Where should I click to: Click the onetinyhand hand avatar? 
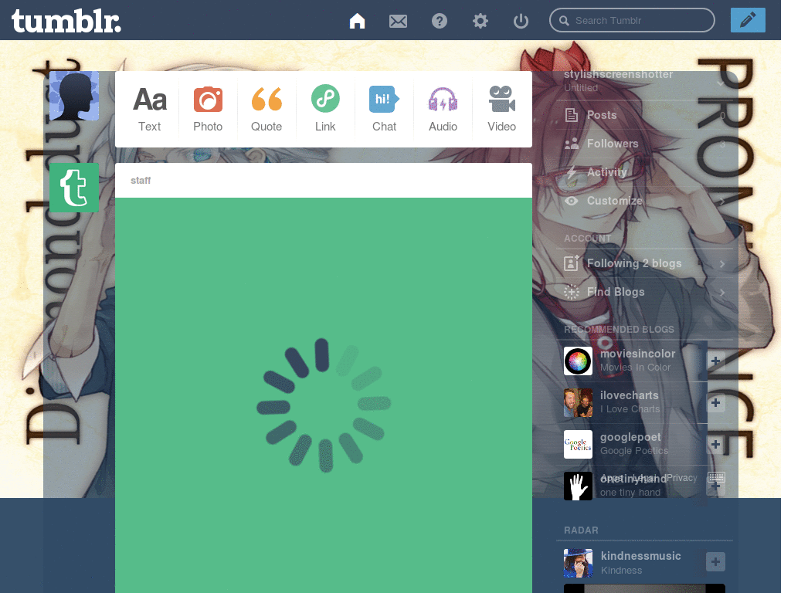coord(578,486)
